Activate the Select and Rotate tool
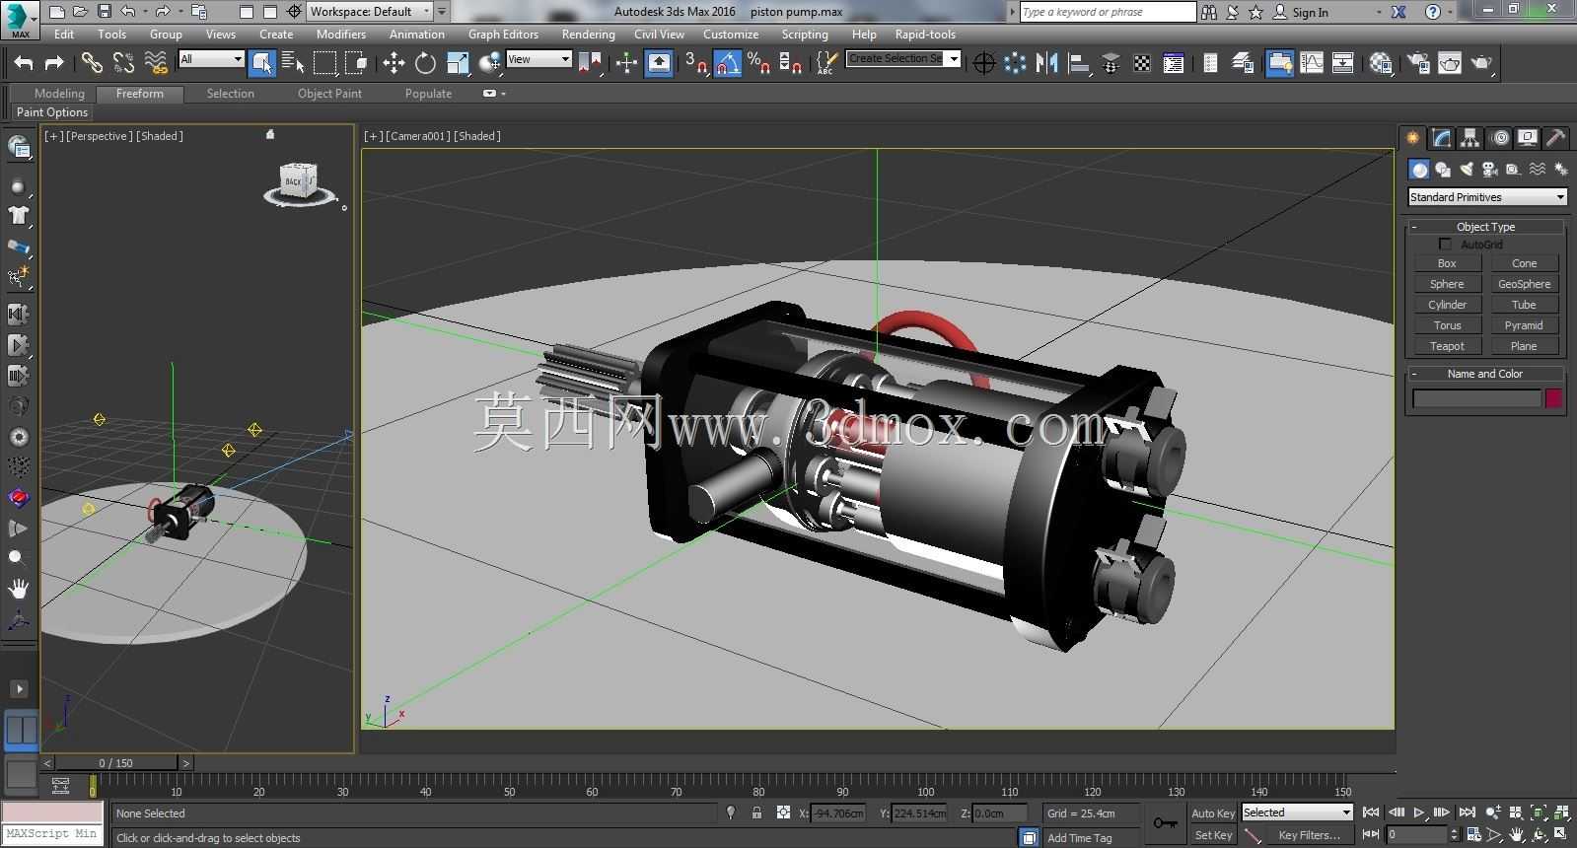This screenshot has height=848, width=1577. tap(425, 63)
